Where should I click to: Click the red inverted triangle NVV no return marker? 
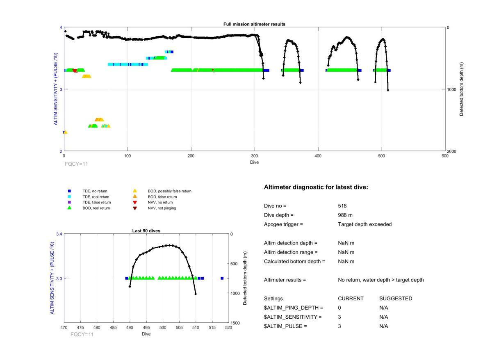point(134,203)
